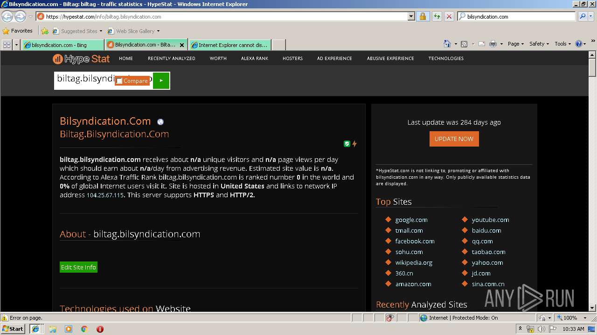Screen dimensions: 597x335
Task: Click the HypeStat logo
Action: [x=81, y=59]
